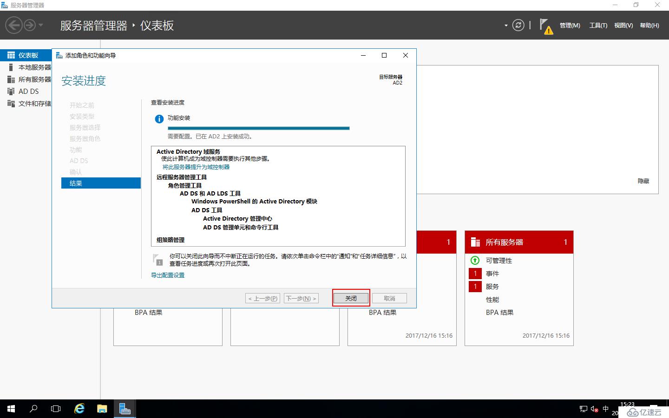Click the blue info icon beside 功能安装

159,119
